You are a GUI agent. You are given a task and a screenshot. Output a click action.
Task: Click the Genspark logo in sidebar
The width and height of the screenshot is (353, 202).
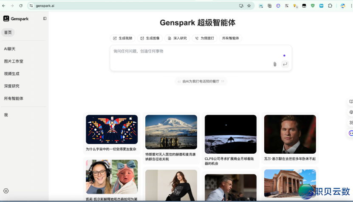(16, 19)
